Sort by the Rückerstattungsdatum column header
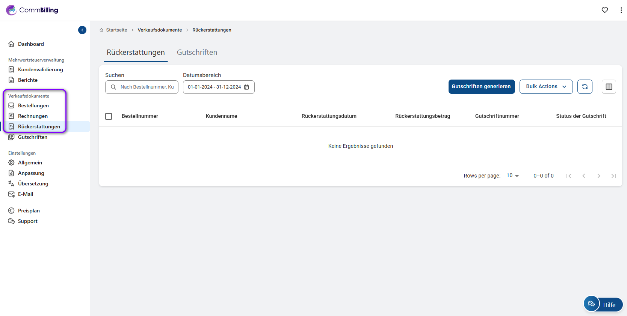The height and width of the screenshot is (316, 627). point(329,116)
